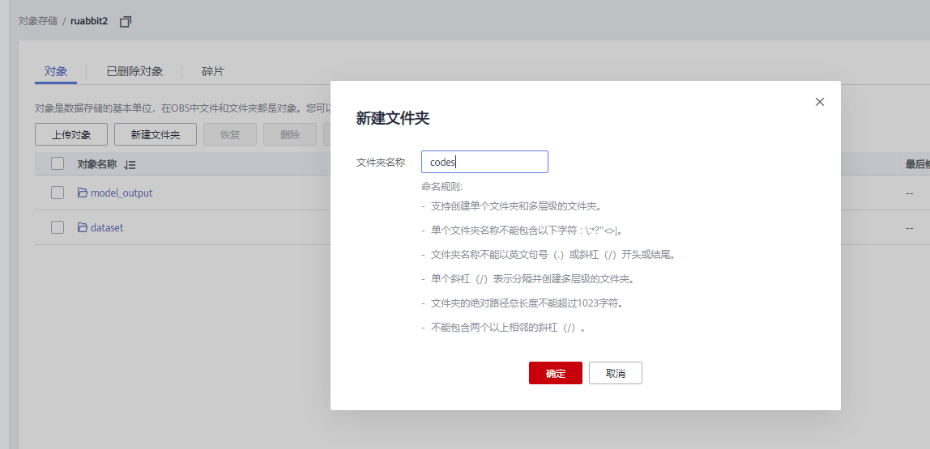Click the 对象名称 column header
Image resolution: width=930 pixels, height=449 pixels.
(x=96, y=164)
